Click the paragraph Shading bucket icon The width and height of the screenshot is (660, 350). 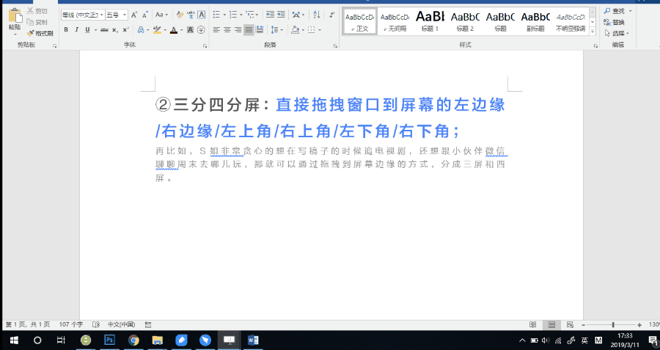(295, 30)
